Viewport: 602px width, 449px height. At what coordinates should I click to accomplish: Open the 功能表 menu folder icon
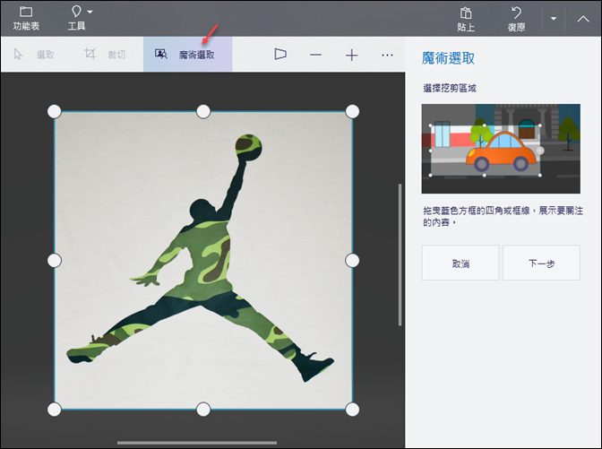pyautogui.click(x=26, y=12)
